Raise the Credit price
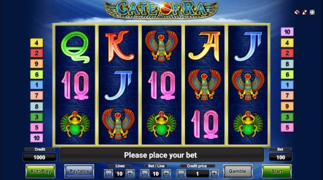The image size is (323, 180). (214, 174)
